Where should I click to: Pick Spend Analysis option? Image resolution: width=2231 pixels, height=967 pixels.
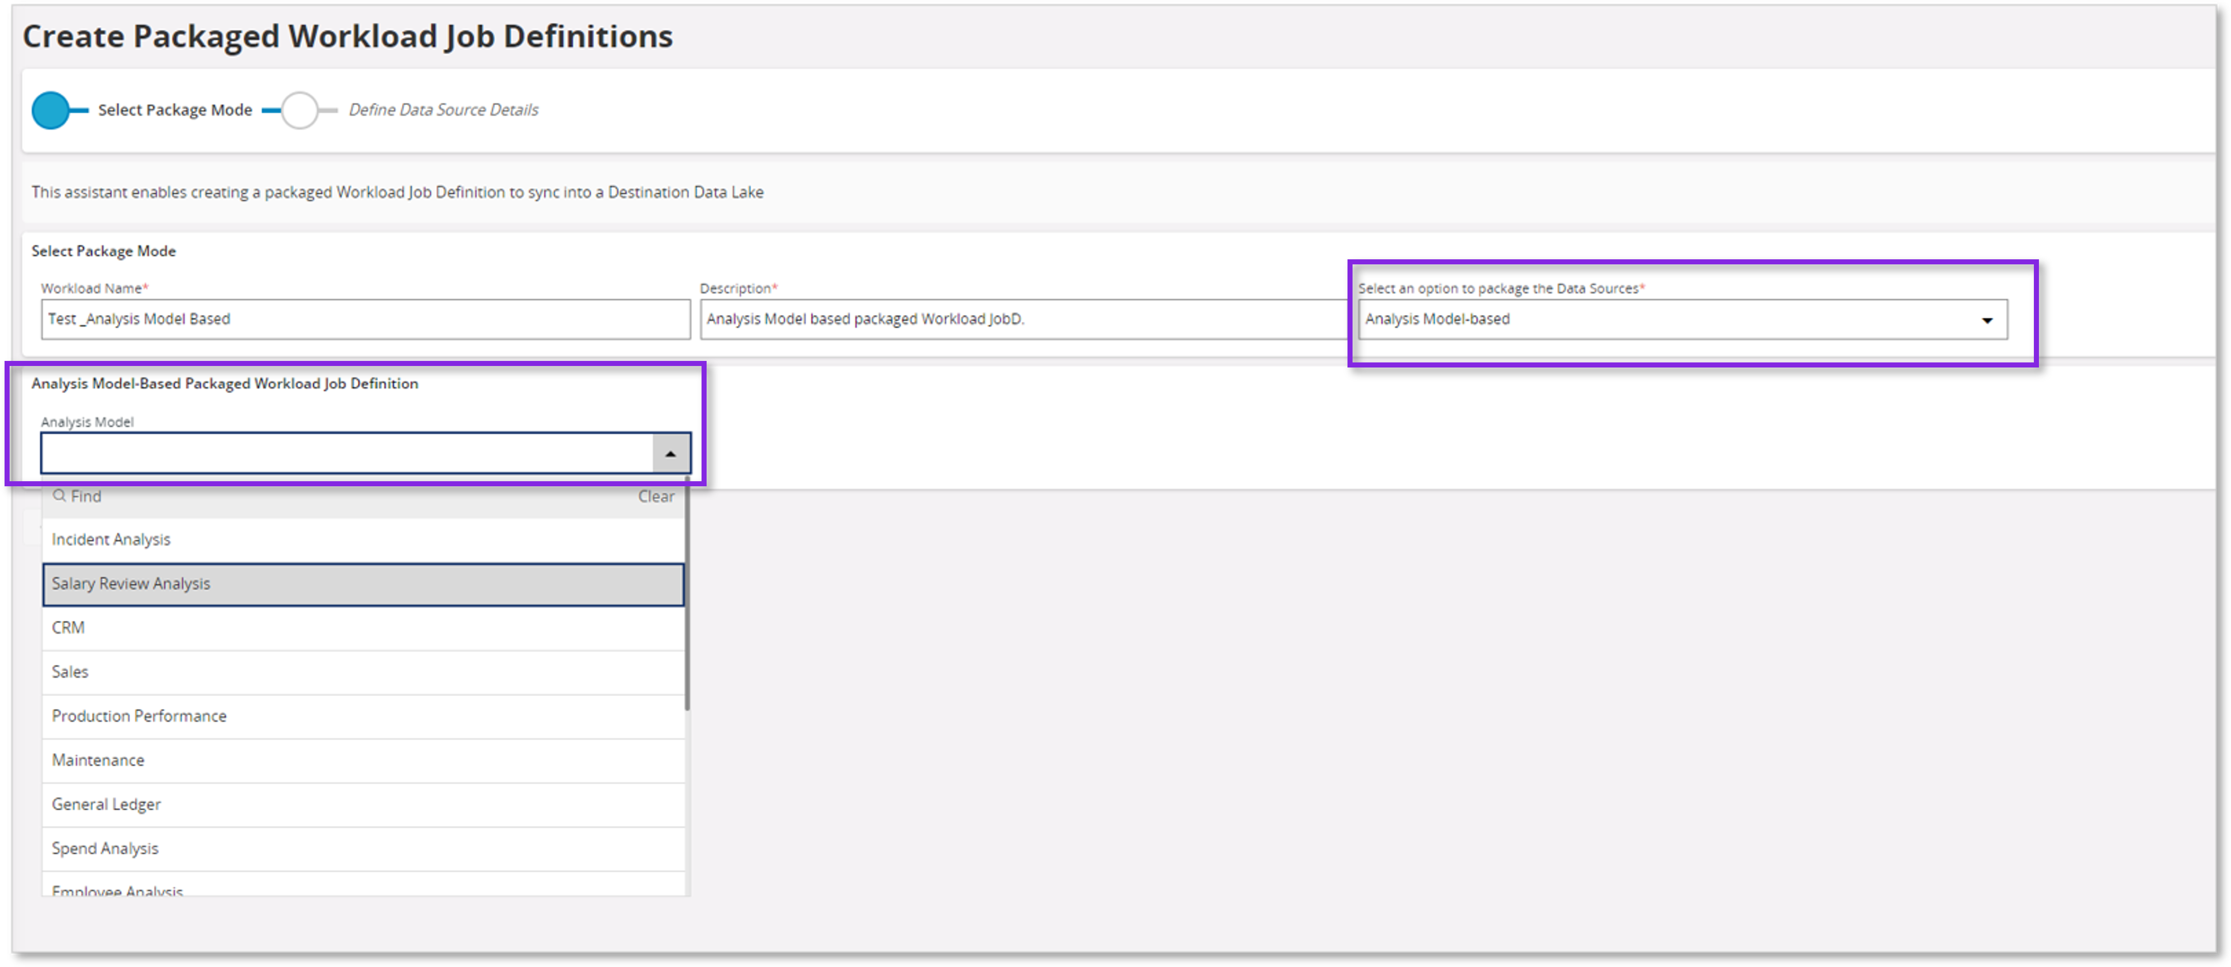point(363,849)
